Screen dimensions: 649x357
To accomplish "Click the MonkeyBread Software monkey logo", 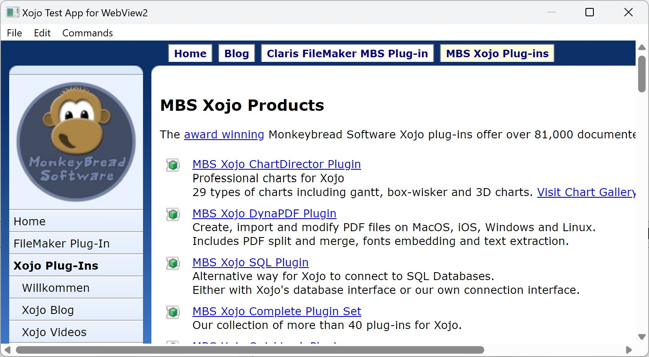I will click(x=76, y=140).
